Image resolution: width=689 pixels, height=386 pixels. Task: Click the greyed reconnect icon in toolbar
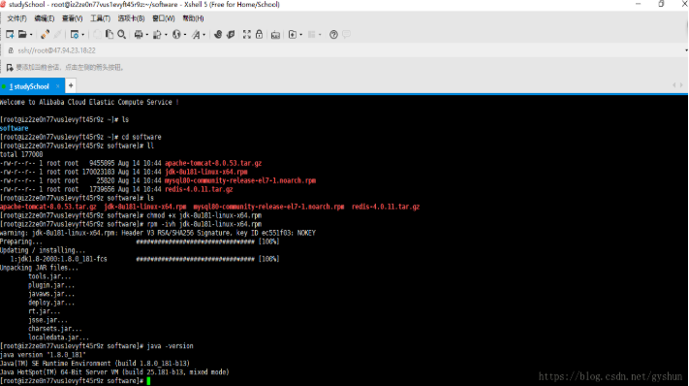[57, 34]
